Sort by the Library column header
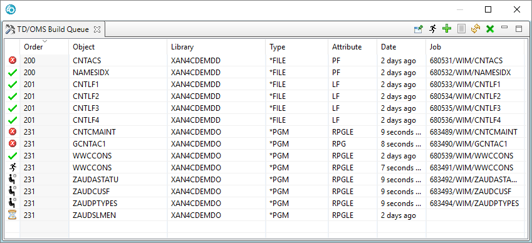Image resolution: width=532 pixels, height=243 pixels. (x=216, y=47)
